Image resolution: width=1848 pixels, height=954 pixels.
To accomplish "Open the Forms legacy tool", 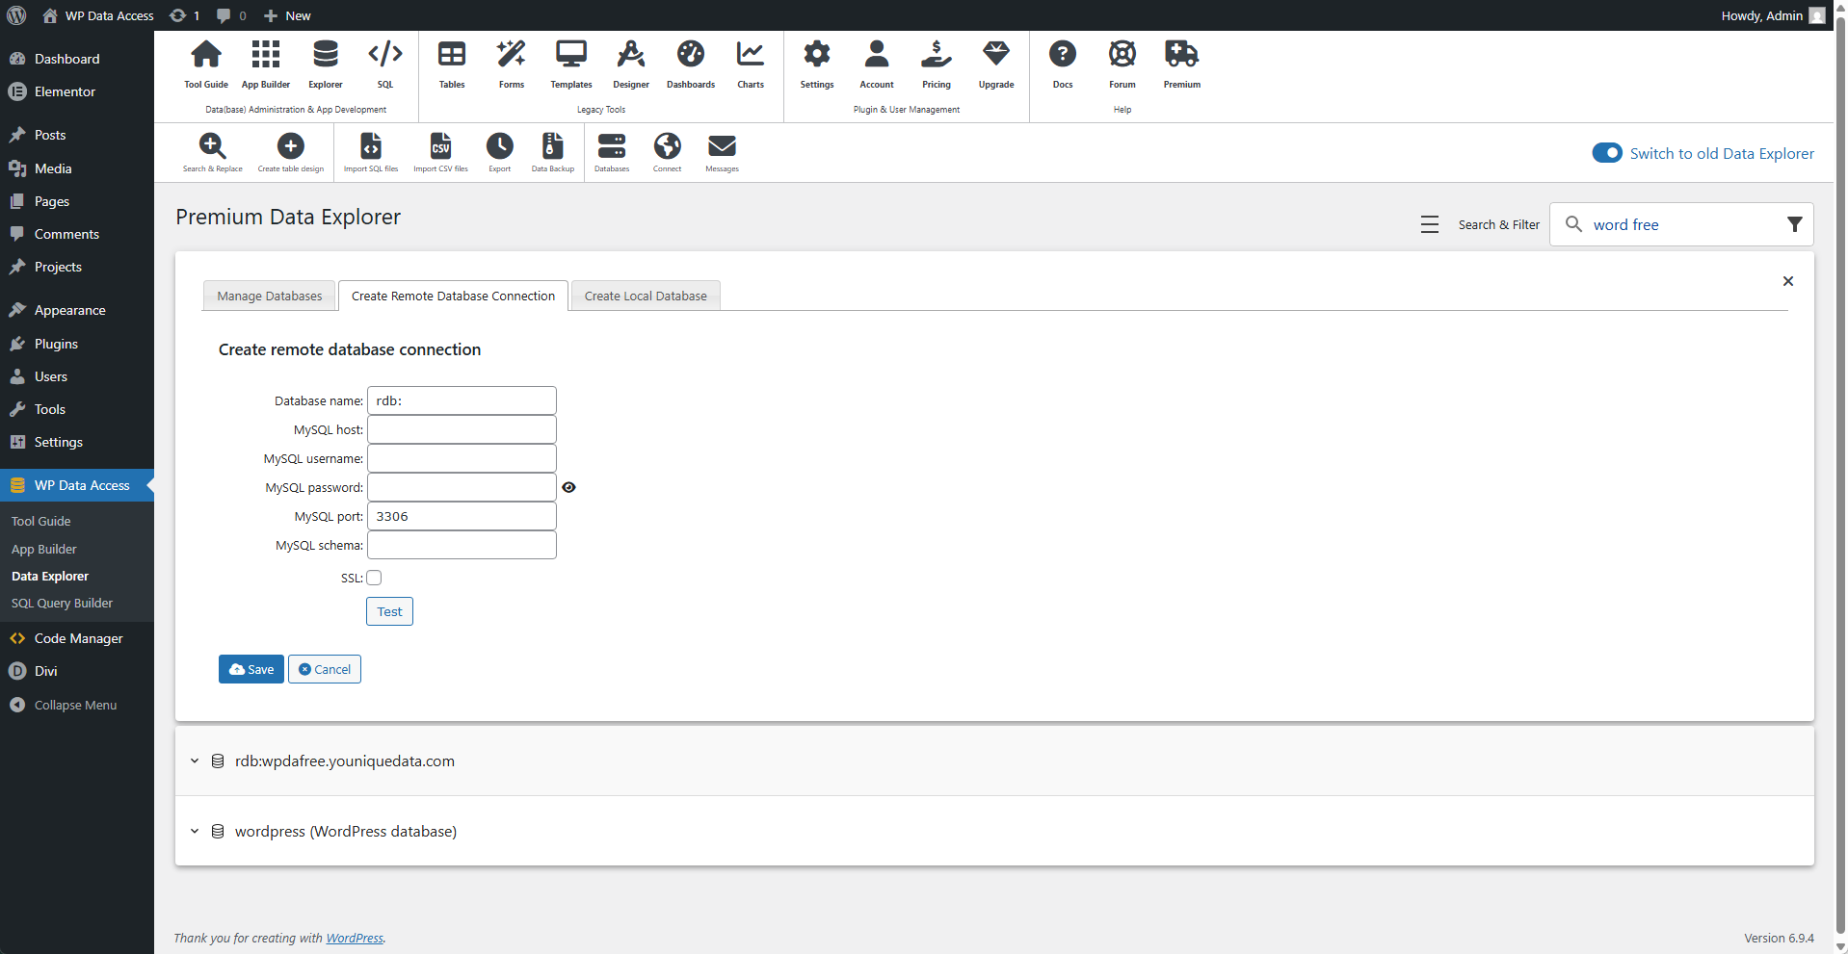I will tap(511, 63).
